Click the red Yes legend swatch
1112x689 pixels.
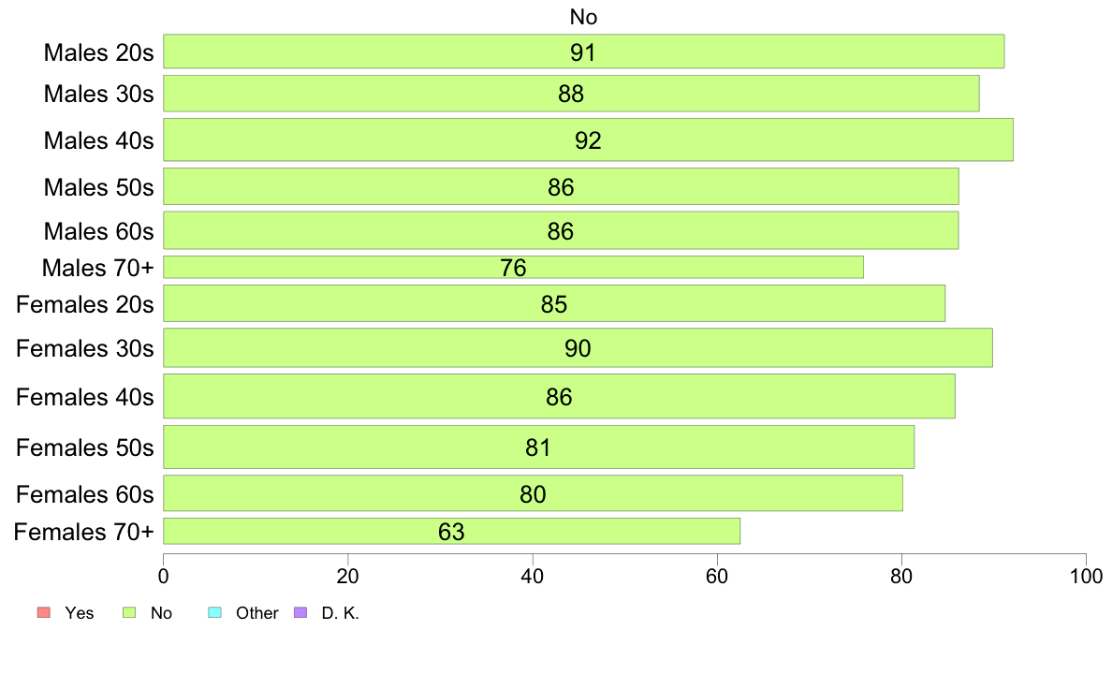[x=44, y=612]
